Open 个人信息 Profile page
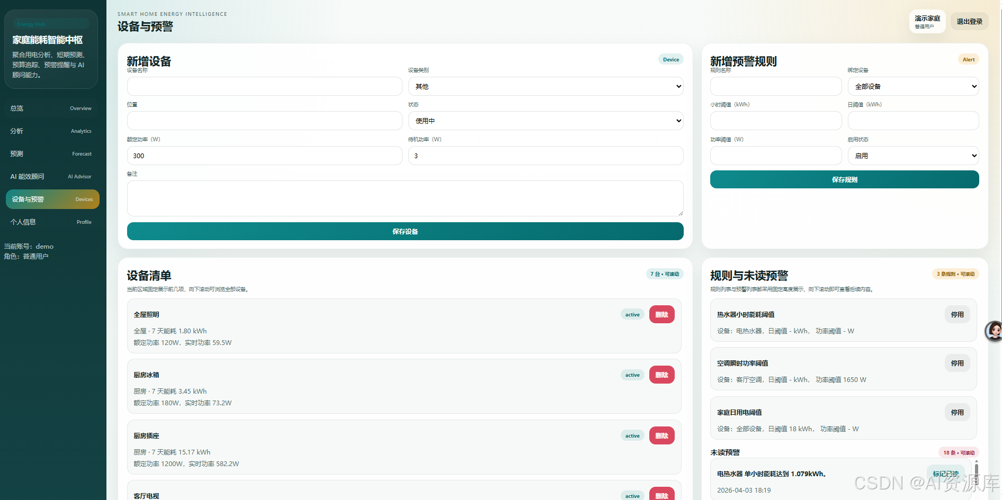 [x=52, y=222]
